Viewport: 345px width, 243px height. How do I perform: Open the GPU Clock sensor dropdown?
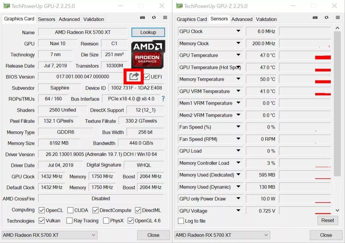238,31
